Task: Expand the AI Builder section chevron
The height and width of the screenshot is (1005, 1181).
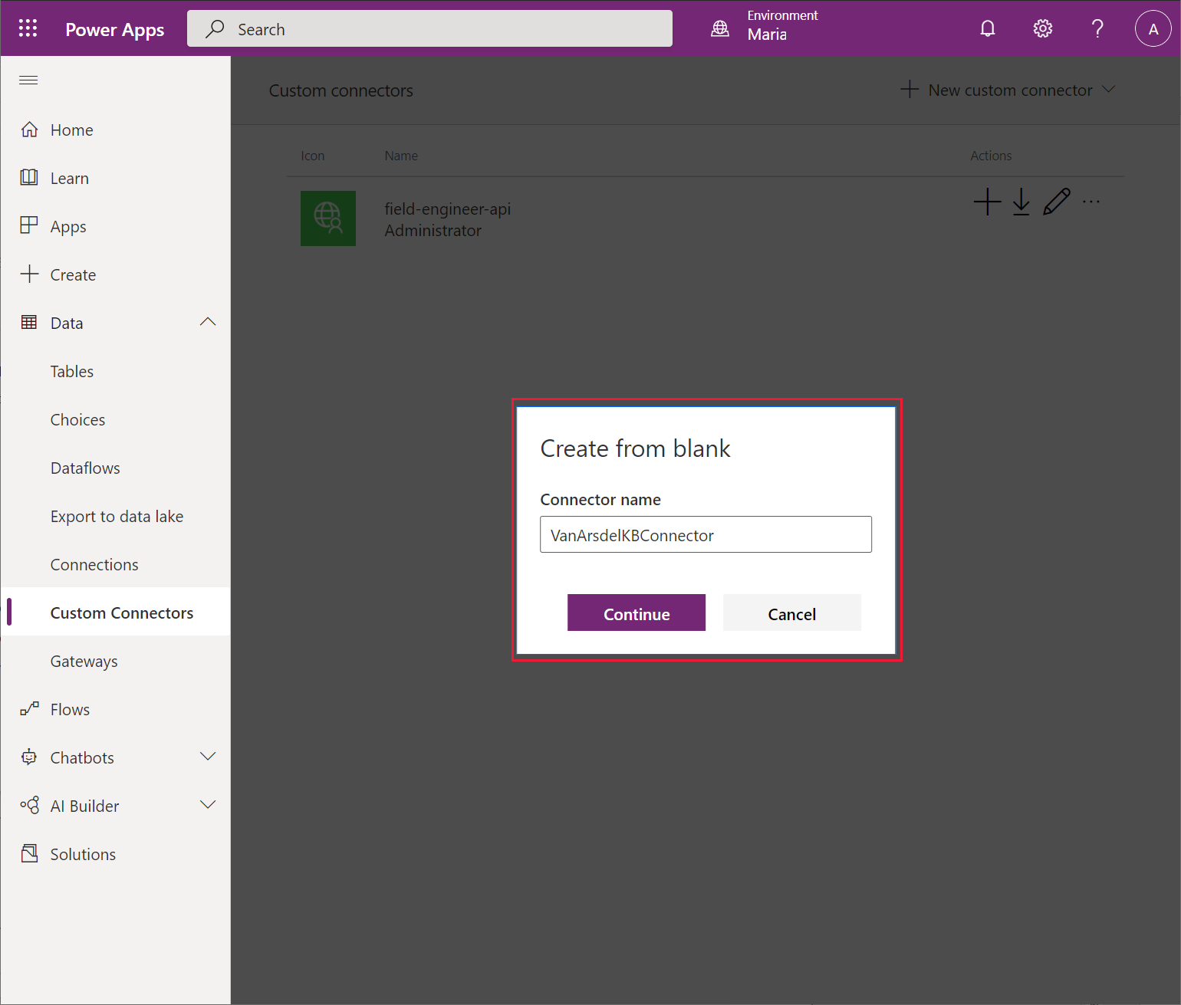Action: click(208, 805)
